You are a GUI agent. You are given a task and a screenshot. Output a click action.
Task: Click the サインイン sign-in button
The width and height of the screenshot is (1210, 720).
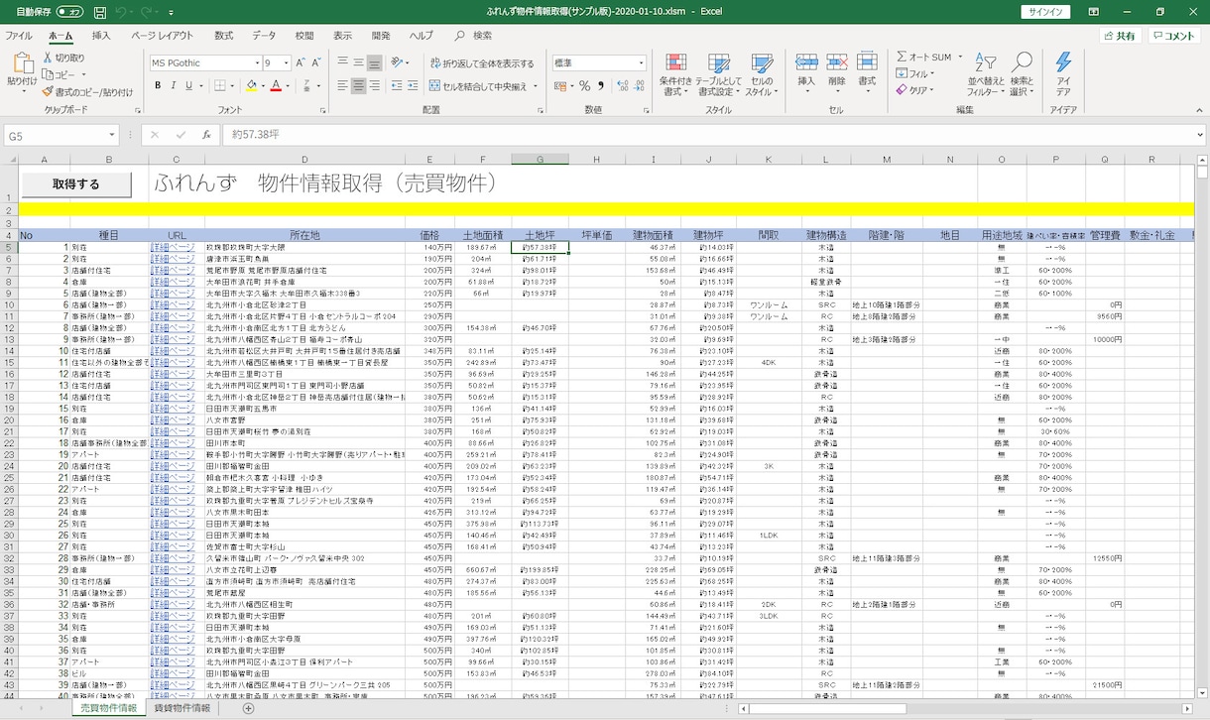tap(1045, 12)
